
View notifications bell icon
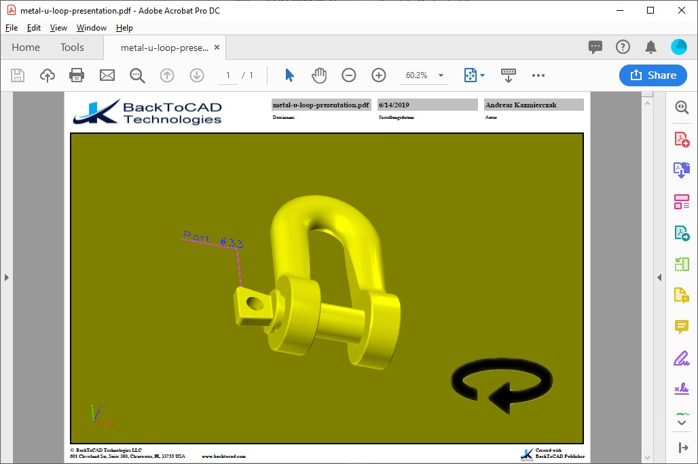click(x=651, y=47)
